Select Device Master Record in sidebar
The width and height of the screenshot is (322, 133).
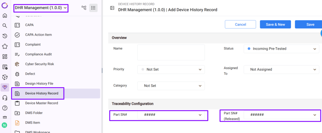(x=42, y=103)
